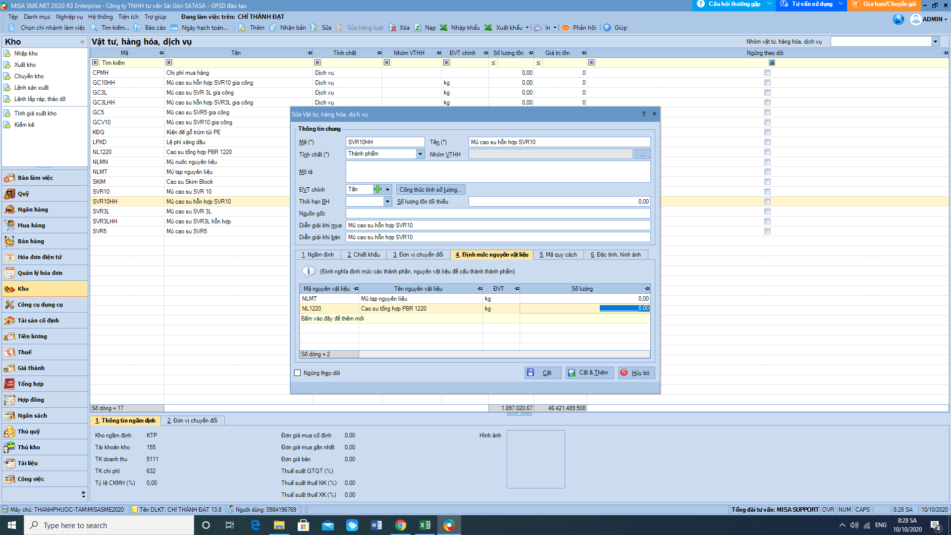951x535 pixels.
Task: Expand the Thời hạn BH dropdown
Action: (387, 202)
